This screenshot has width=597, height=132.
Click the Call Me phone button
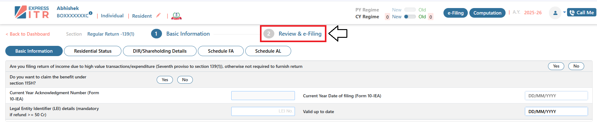tap(582, 13)
